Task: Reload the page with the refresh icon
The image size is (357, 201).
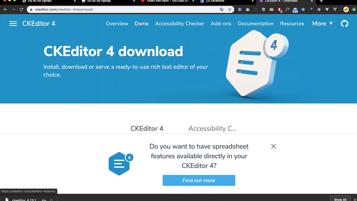Action: [21, 9]
